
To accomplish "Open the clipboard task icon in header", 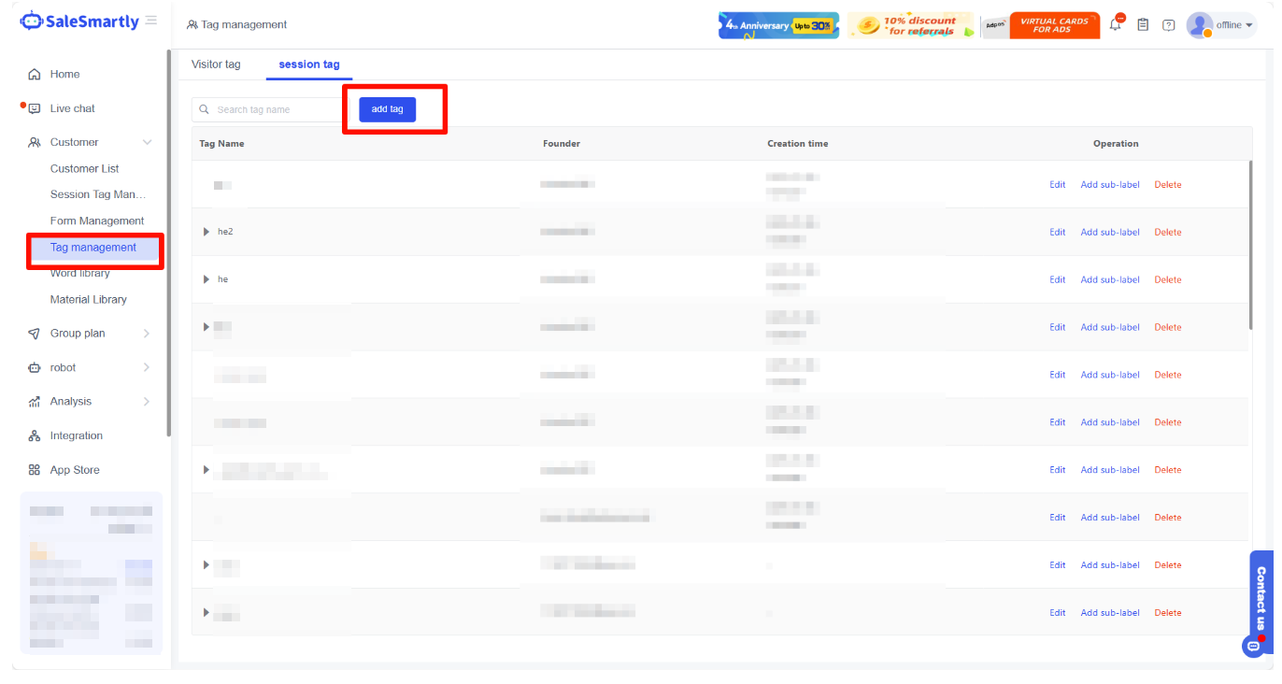I will [x=1142, y=25].
